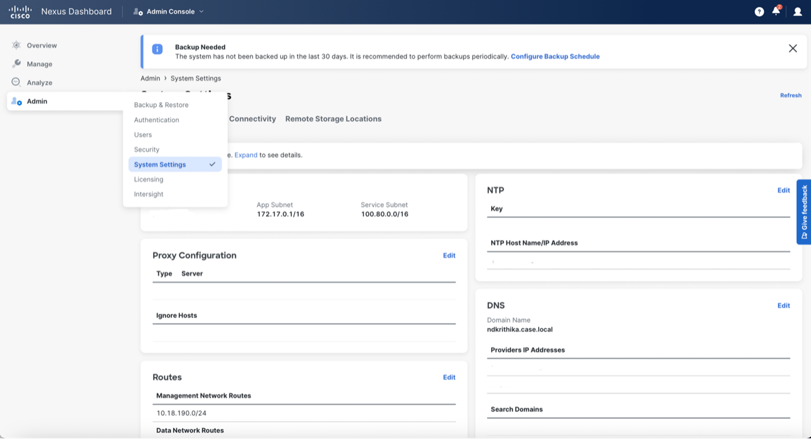The image size is (811, 440).
Task: Open Admin in the sidebar
Action: 37,101
